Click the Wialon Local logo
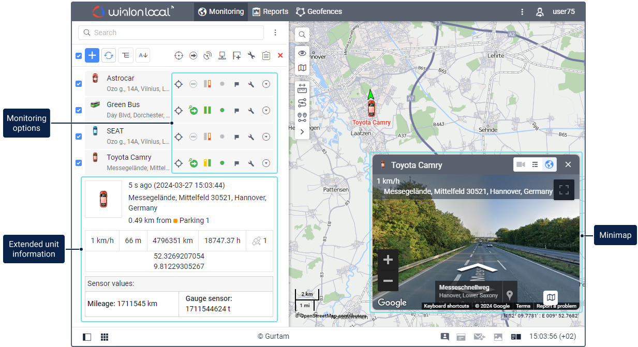Viewport: 638px width, 347px height. point(133,11)
